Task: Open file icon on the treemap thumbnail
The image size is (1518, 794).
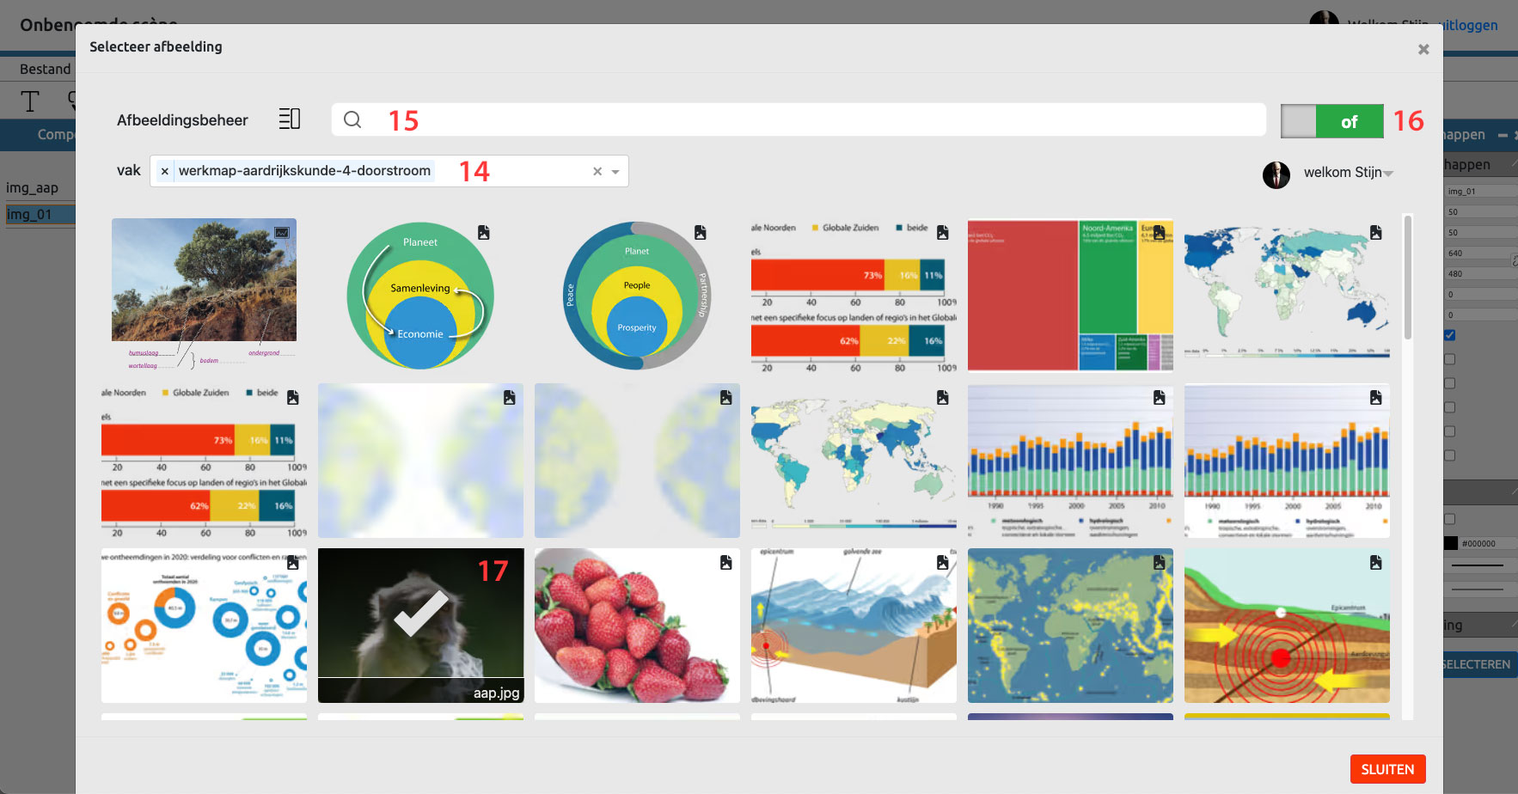Action: point(1160,232)
